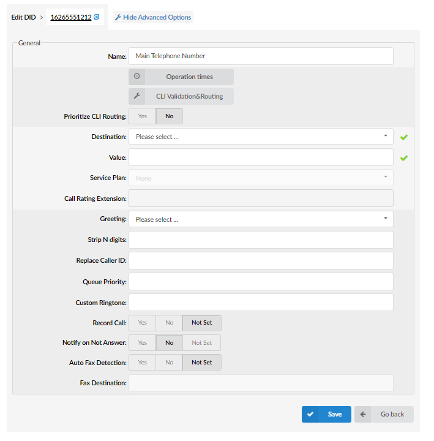Image resolution: width=434 pixels, height=441 pixels.
Task: Set Record Call to Yes
Action: pyautogui.click(x=142, y=323)
